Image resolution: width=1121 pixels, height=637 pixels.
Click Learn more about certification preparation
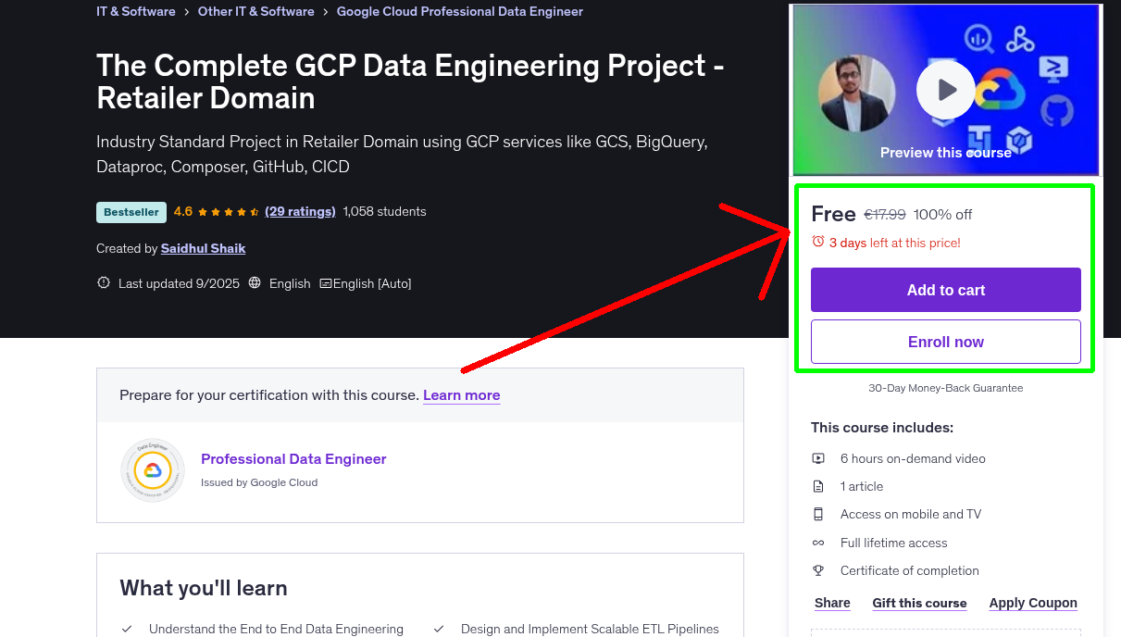pyautogui.click(x=461, y=394)
